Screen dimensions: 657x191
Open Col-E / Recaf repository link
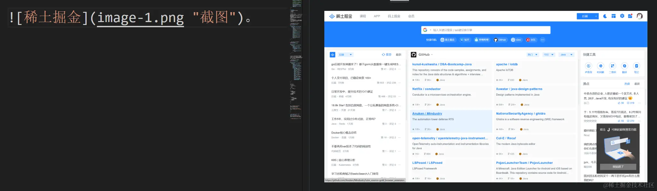point(506,138)
